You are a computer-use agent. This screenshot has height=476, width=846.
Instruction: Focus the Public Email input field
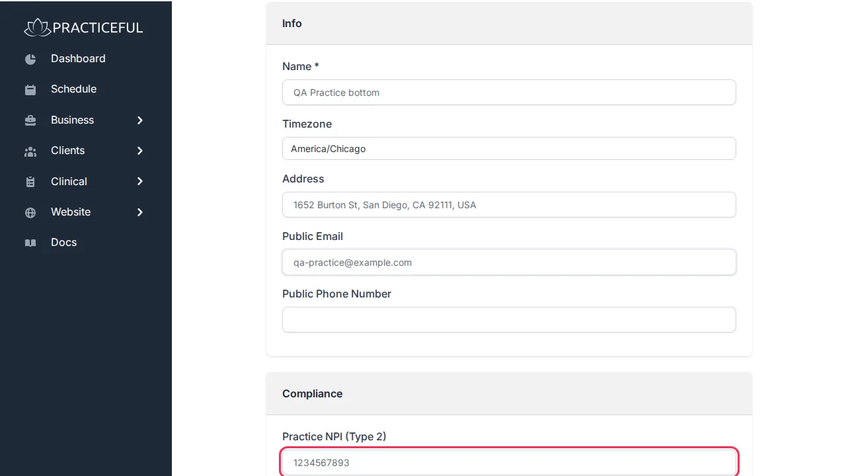[509, 262]
